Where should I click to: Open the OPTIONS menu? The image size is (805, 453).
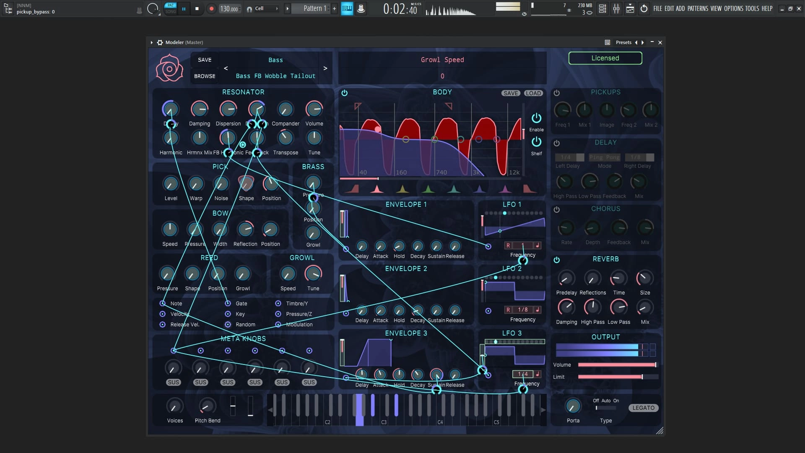point(734,8)
